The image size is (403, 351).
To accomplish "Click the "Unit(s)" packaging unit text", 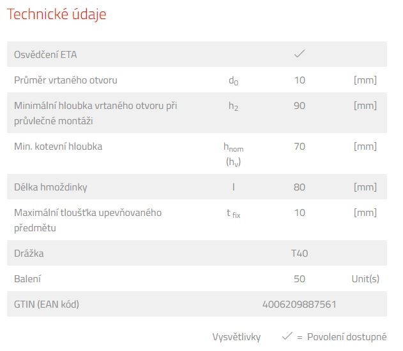I will [x=365, y=279].
